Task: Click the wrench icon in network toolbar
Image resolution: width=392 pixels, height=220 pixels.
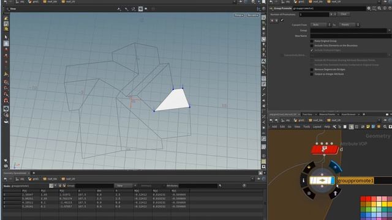Action: [x=334, y=127]
